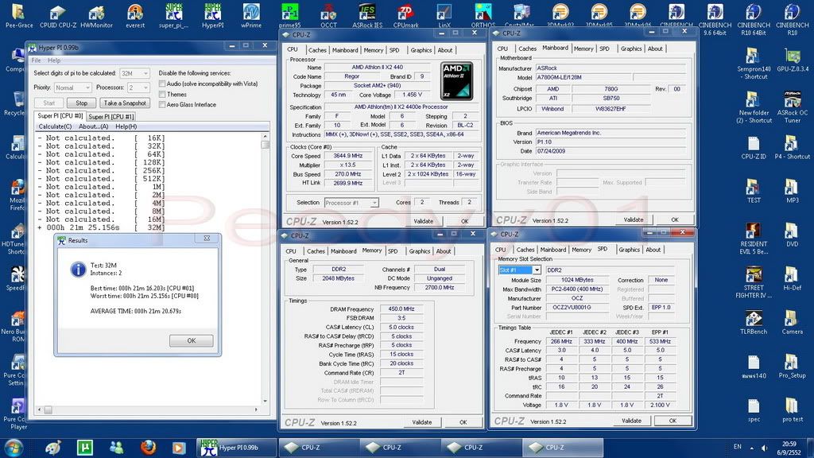Open the OCCT desktop shortcut
The width and height of the screenshot is (814, 458).
click(328, 16)
